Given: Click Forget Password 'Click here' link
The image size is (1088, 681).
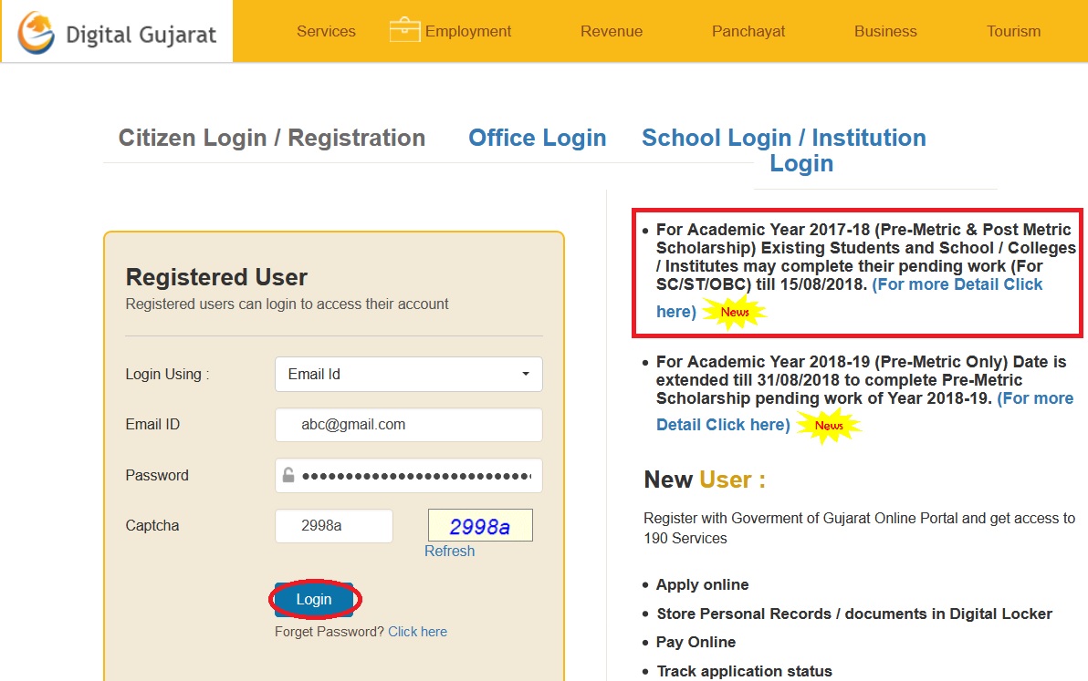Looking at the screenshot, I should [x=417, y=632].
